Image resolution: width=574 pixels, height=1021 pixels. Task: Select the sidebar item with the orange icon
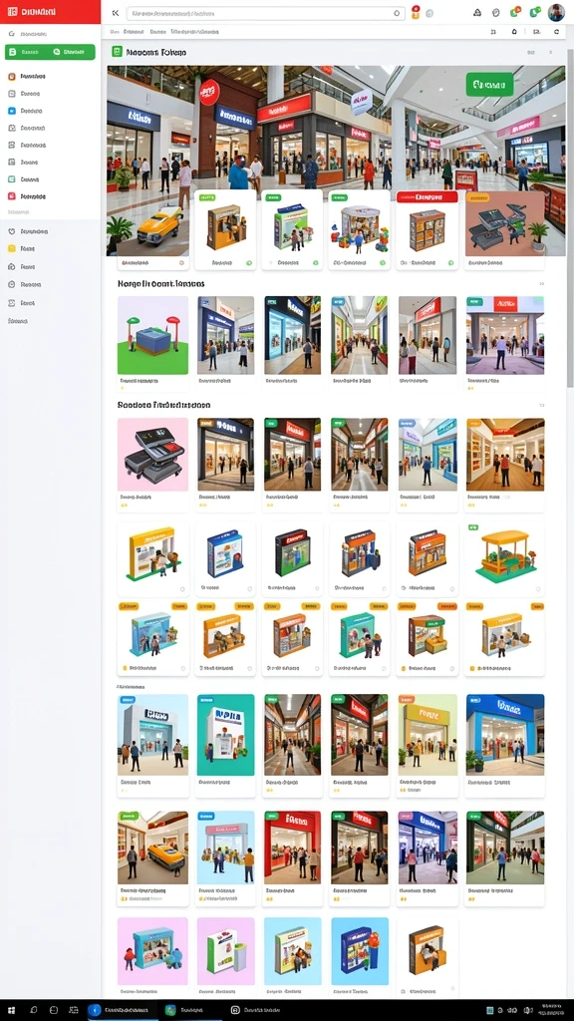[x=27, y=76]
